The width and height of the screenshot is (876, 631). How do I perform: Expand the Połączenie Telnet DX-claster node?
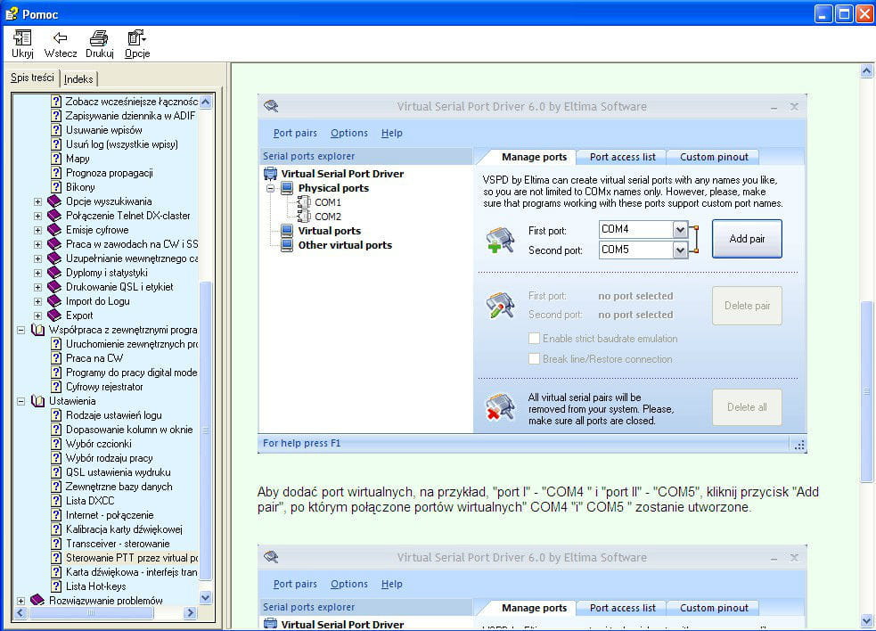pos(37,216)
